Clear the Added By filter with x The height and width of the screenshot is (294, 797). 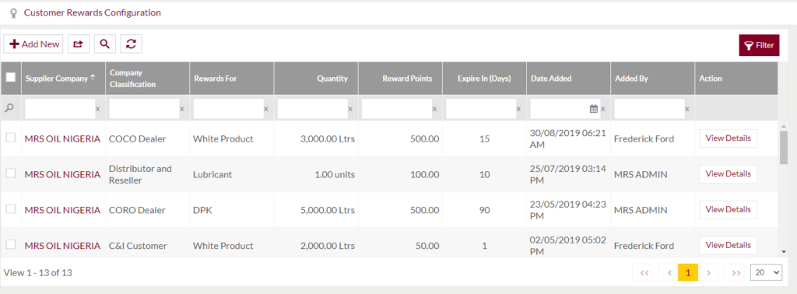[x=687, y=109]
